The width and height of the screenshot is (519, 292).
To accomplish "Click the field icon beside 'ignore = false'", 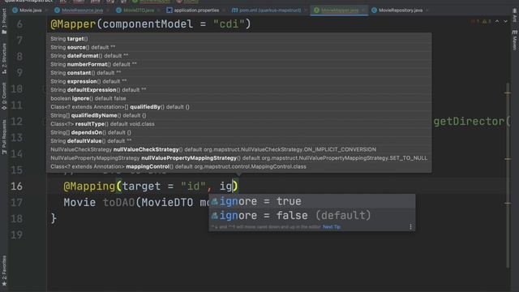I will tap(214, 216).
